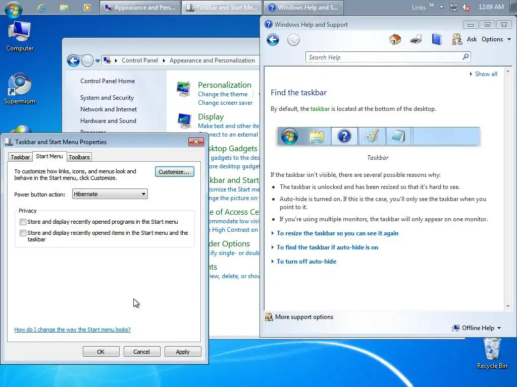Image resolution: width=517 pixels, height=387 pixels.
Task: Click the Personalization monitor icon
Action: (183, 89)
